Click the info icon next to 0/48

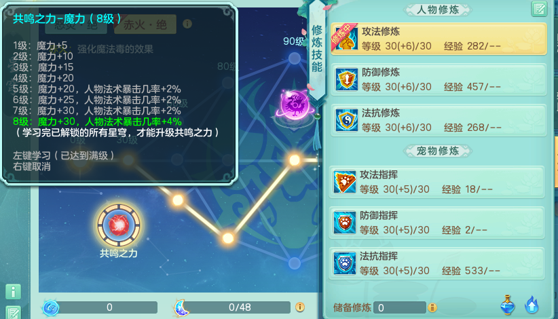[300, 307]
